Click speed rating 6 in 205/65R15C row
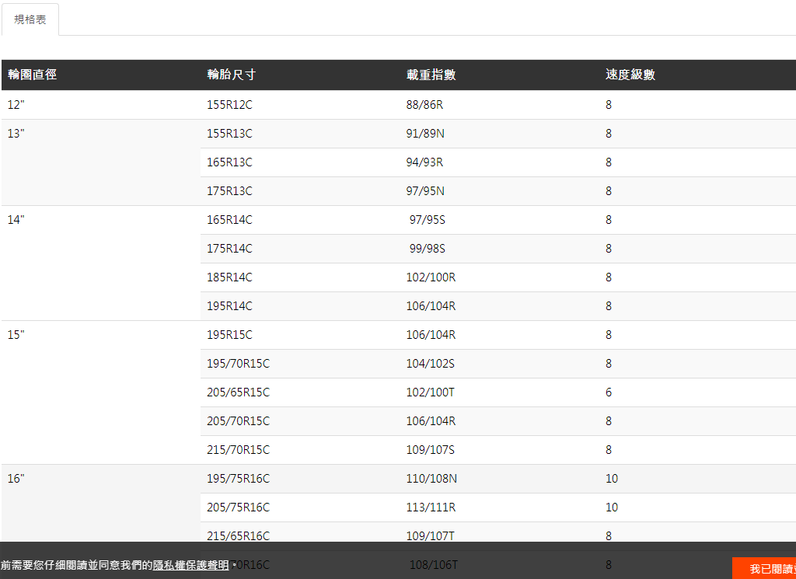The height and width of the screenshot is (579, 796). pyautogui.click(x=609, y=392)
